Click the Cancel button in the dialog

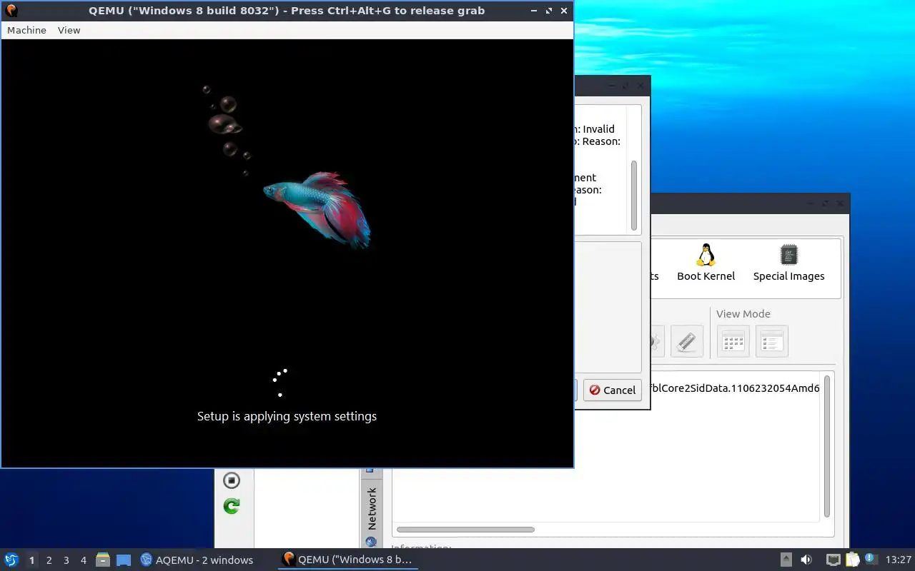(x=613, y=390)
